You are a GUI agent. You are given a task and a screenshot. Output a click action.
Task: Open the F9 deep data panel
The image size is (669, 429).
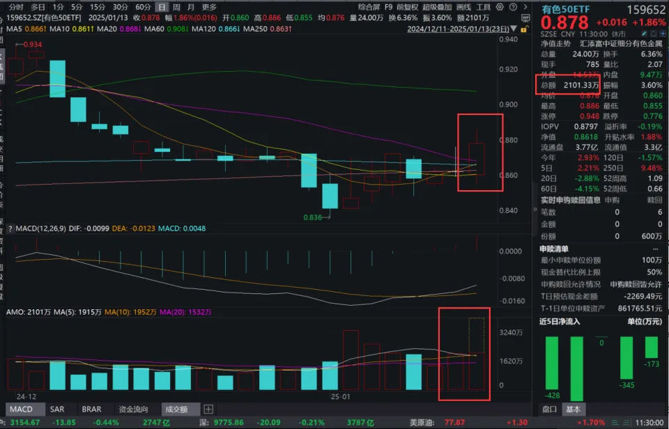pyautogui.click(x=388, y=7)
